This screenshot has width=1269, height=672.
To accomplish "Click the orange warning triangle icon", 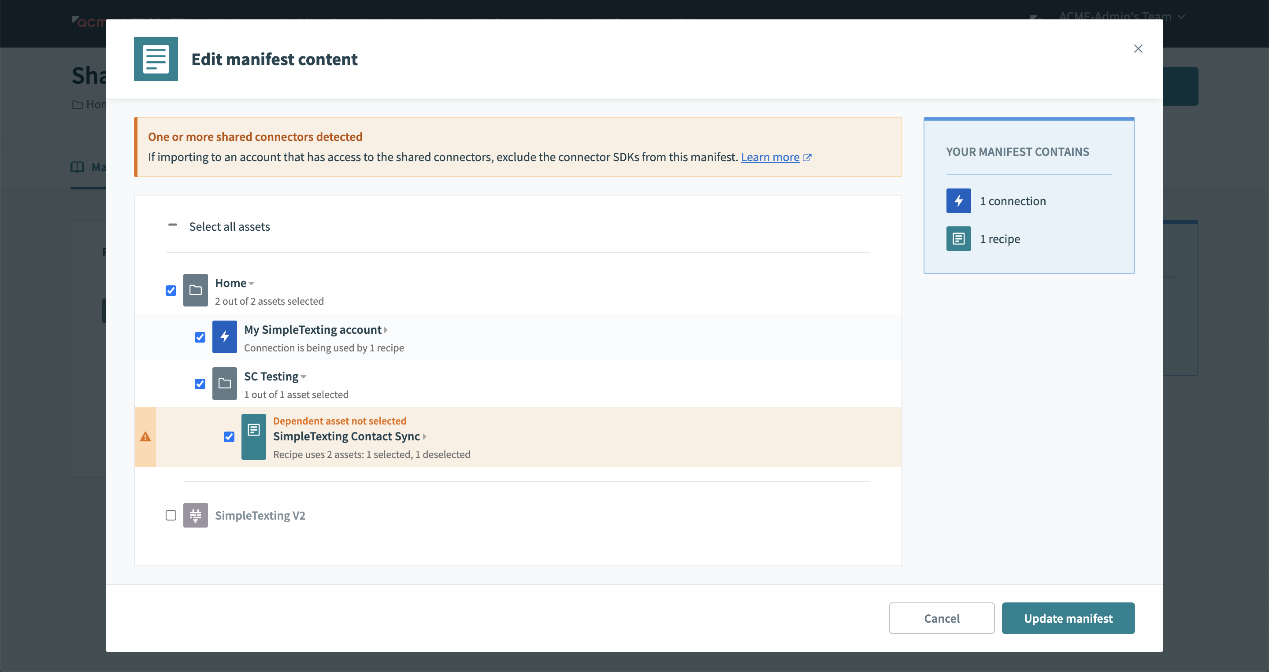I will 145,437.
